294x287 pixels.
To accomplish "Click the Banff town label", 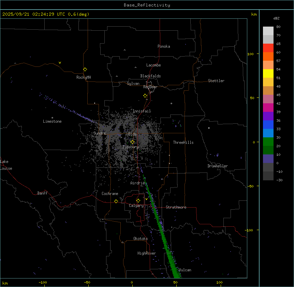I will click(x=42, y=193).
